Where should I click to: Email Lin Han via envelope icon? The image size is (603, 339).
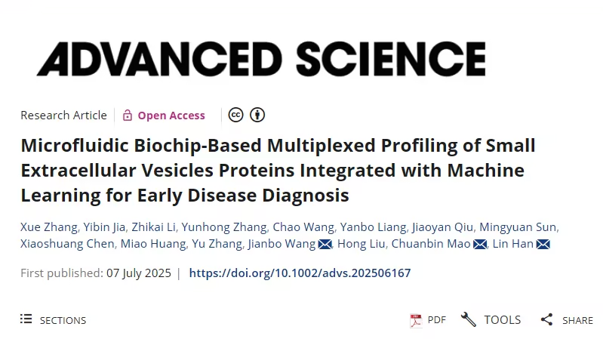pos(543,244)
